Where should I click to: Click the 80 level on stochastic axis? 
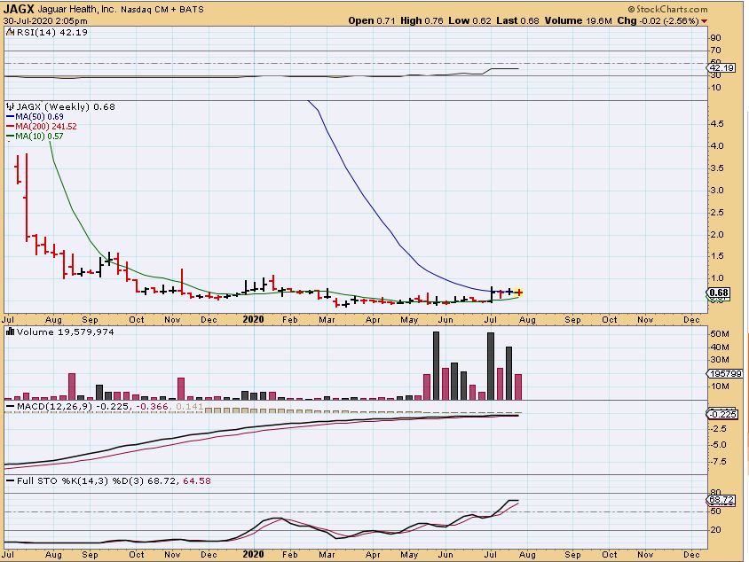coord(715,492)
